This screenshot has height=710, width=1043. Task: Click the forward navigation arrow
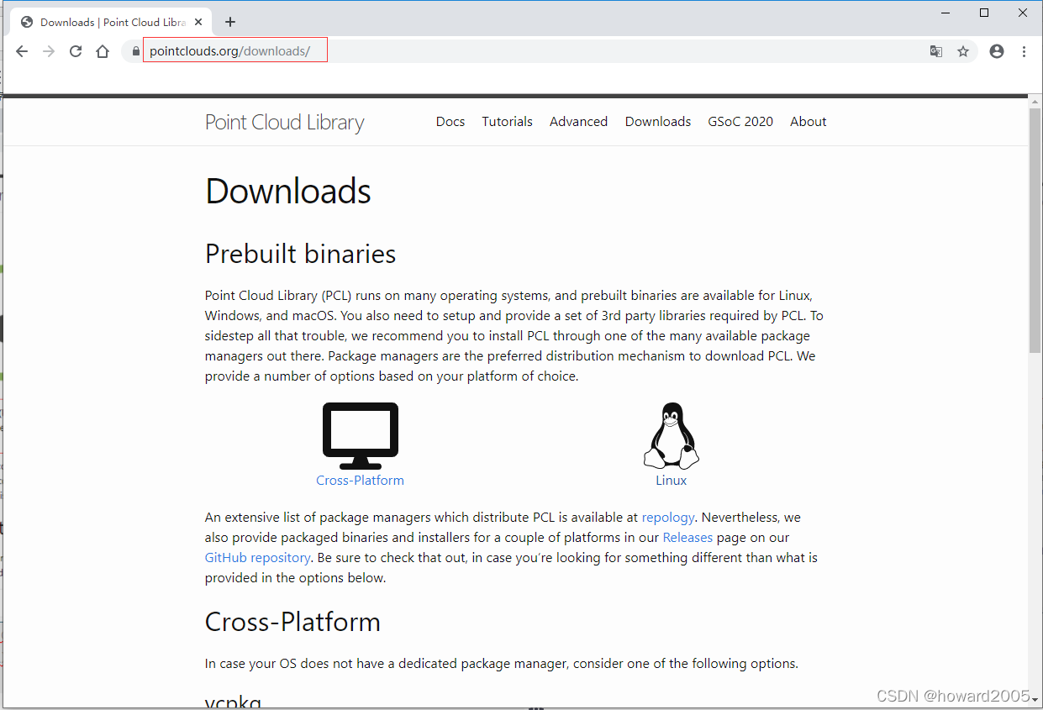[49, 51]
